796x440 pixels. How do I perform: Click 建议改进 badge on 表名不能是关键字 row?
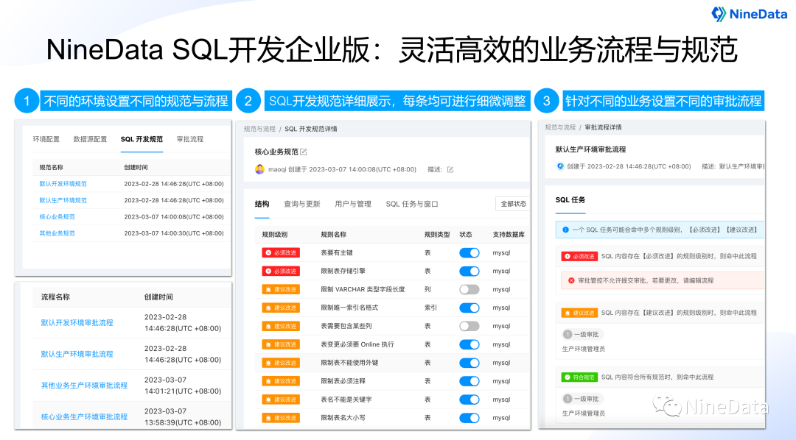(281, 400)
